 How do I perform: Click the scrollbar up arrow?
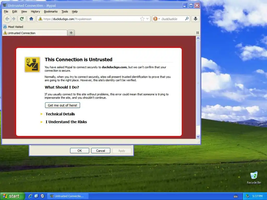(x=198, y=38)
